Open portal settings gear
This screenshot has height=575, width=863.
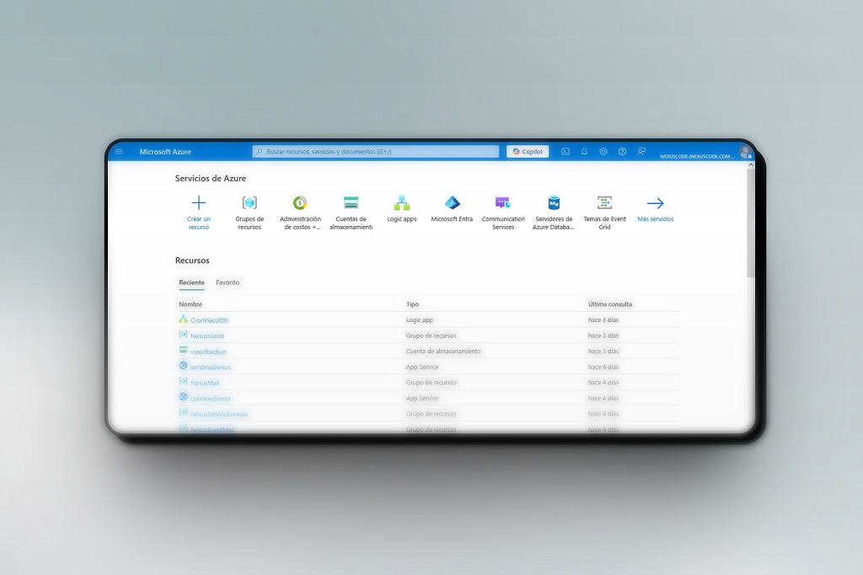click(603, 152)
